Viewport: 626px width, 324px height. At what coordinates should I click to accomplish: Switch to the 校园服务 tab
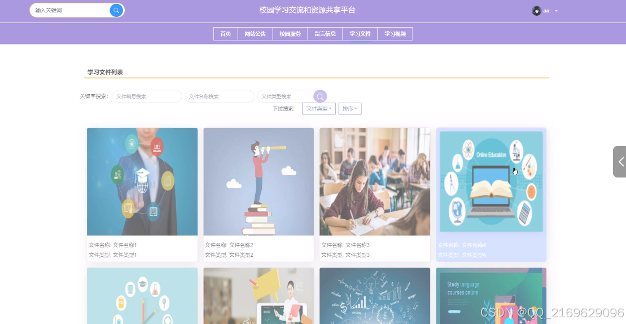point(290,34)
